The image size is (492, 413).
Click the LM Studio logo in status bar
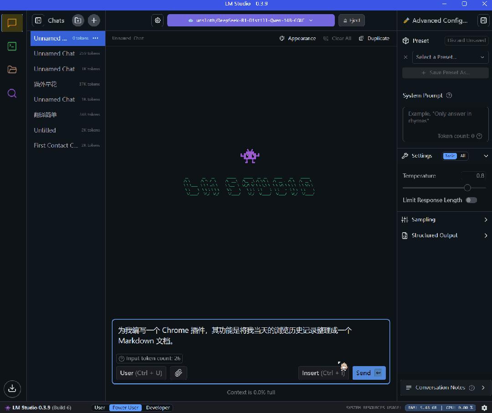coord(8,408)
